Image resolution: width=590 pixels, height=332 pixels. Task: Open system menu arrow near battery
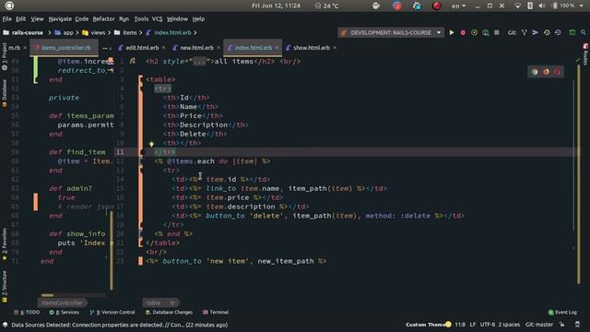coord(582,6)
